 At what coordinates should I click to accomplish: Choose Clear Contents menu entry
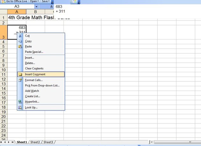point(41,68)
